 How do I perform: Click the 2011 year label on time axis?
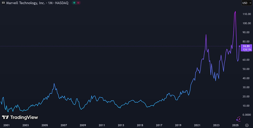pyautogui.click(x=102, y=125)
